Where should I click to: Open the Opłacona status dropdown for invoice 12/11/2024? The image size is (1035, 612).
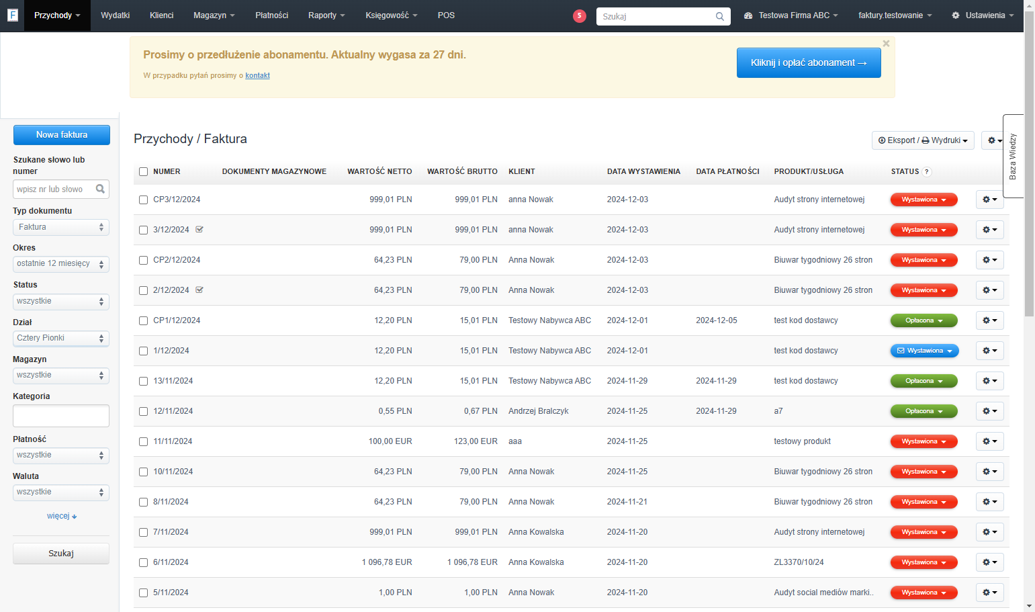click(x=924, y=411)
